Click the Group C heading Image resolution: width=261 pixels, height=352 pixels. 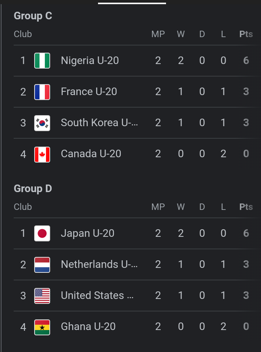click(x=33, y=16)
